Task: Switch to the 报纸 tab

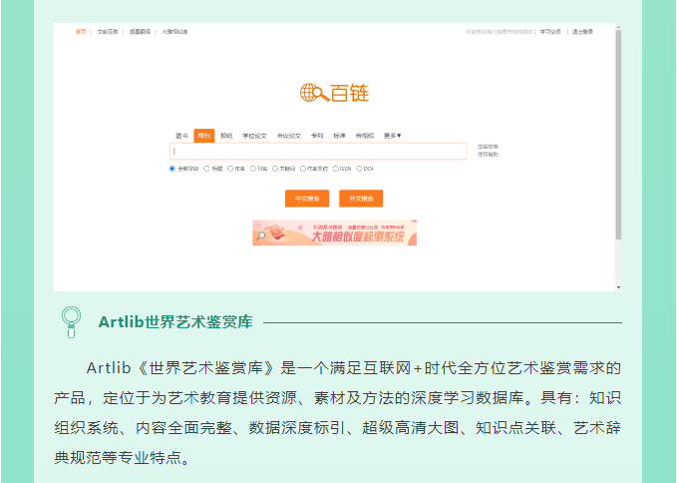Action: 226,136
